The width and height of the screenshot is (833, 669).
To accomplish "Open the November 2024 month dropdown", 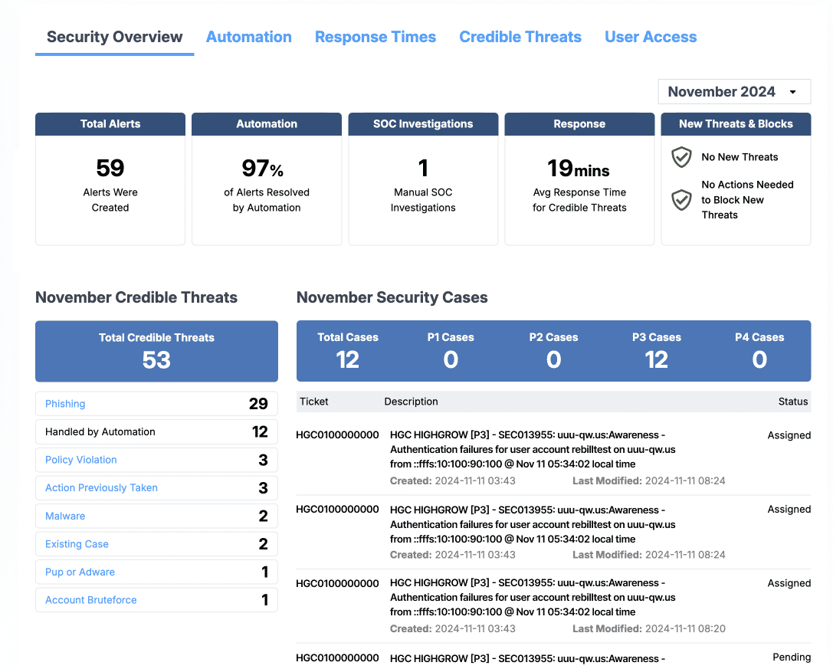I will [x=734, y=92].
